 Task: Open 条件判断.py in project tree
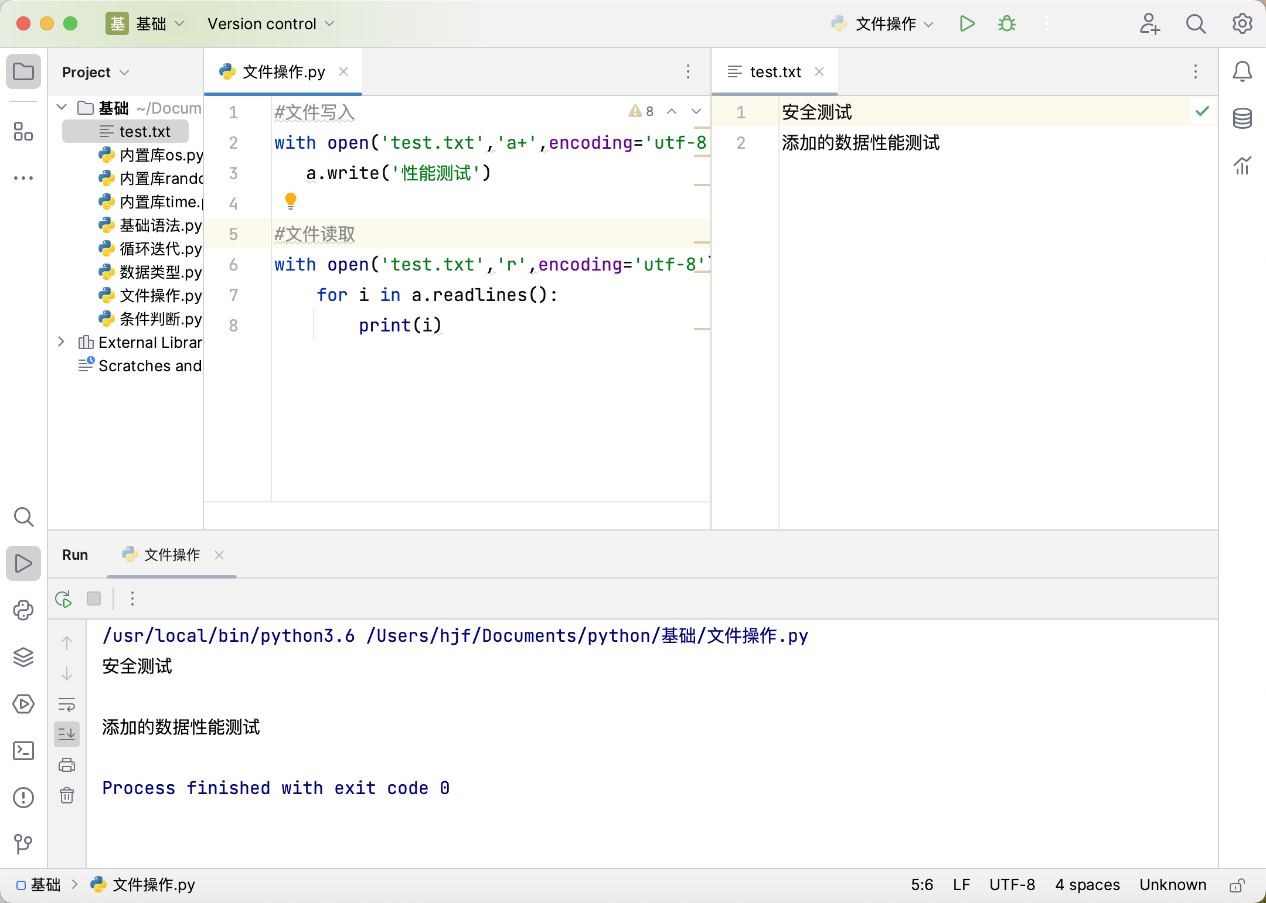click(150, 319)
